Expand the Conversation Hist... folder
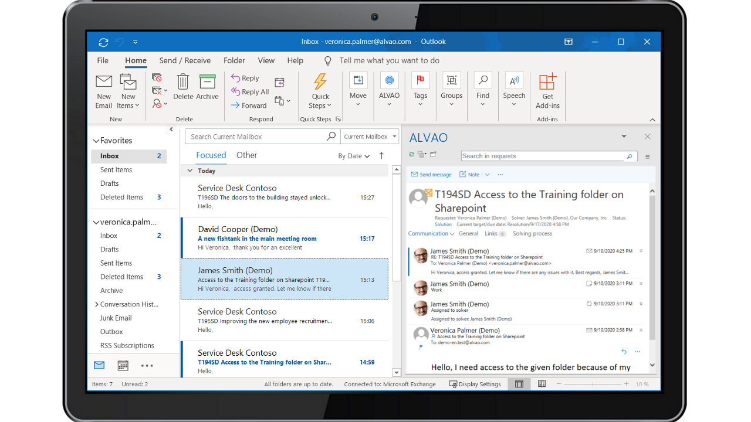 (x=97, y=304)
